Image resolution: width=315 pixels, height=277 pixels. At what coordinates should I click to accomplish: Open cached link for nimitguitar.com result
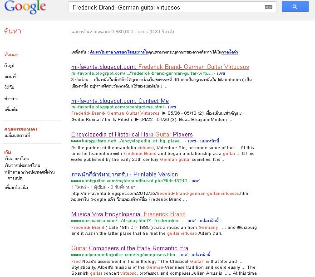point(196,181)
